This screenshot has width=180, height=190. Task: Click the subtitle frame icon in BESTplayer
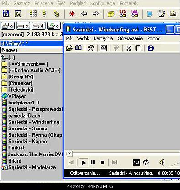coord(104,48)
